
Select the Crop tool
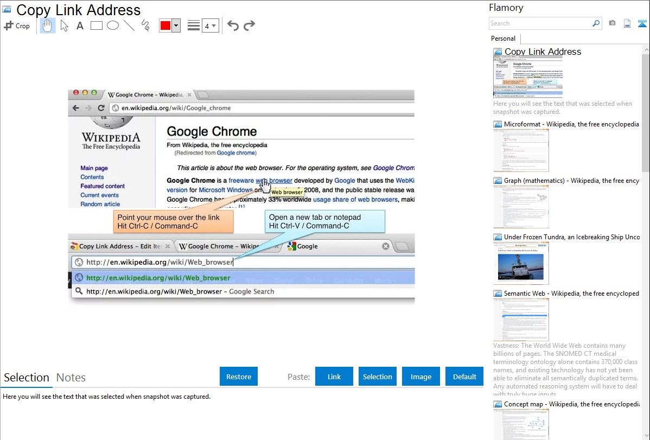click(x=17, y=25)
